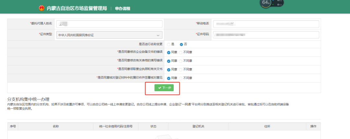
Task: Click the 序号 column header
Action: coord(13,126)
